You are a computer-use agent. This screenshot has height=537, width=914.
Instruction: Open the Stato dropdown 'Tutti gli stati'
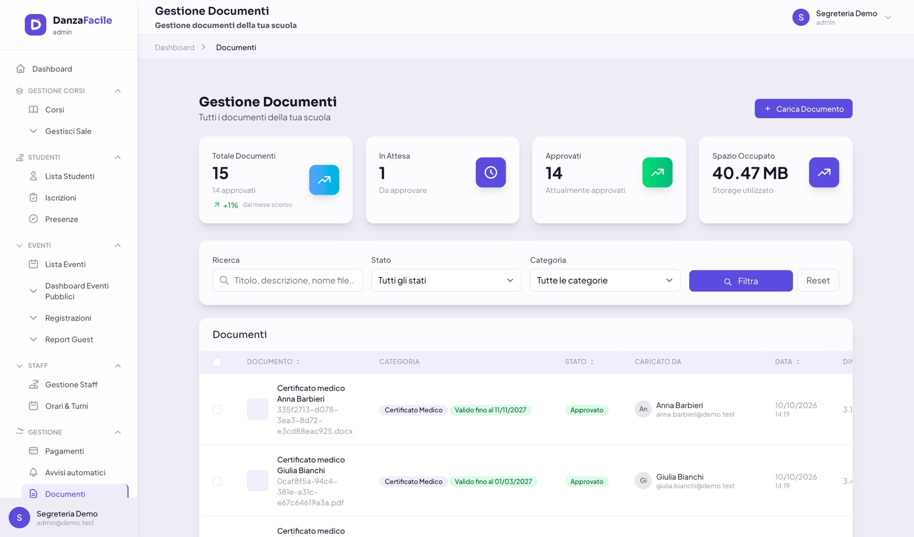446,280
